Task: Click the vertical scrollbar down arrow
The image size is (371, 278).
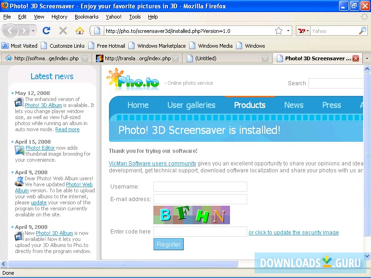Action: point(367,256)
